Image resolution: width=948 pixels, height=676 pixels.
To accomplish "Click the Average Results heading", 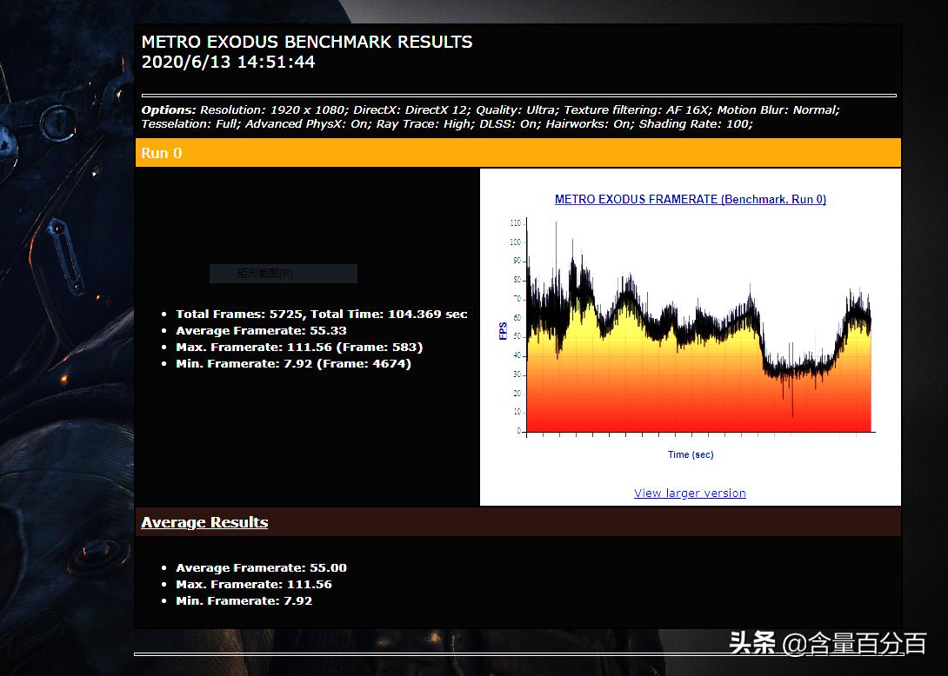I will point(204,522).
